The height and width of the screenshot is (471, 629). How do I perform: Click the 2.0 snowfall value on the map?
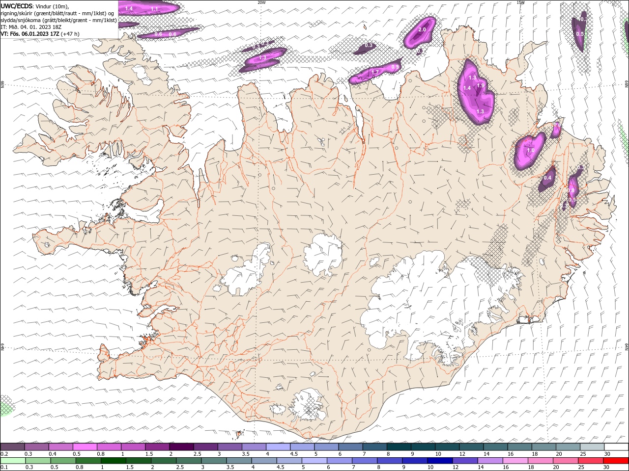pyautogui.click(x=422, y=29)
